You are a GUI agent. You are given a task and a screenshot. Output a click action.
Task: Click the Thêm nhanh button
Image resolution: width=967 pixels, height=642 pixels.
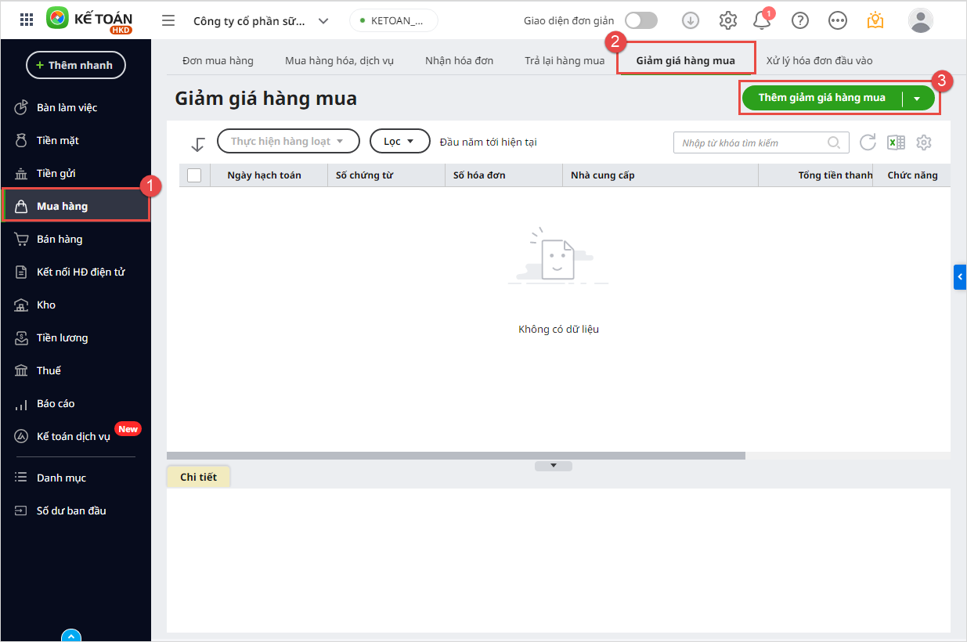pyautogui.click(x=75, y=65)
